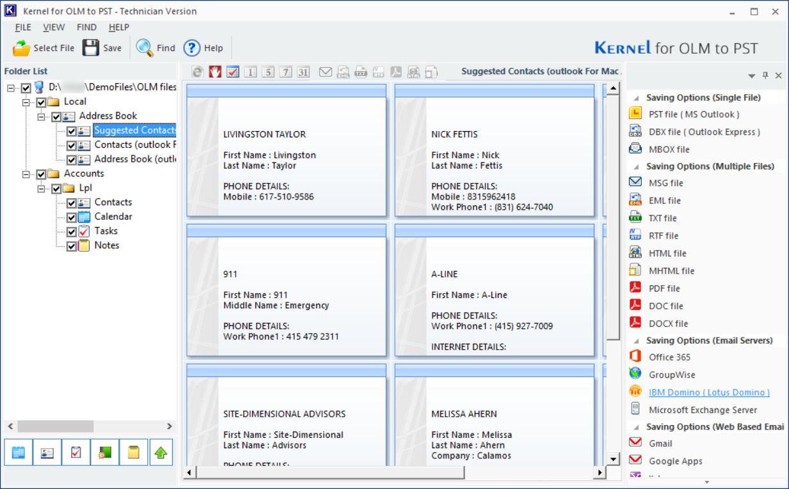Collapse the Lpl tree node
Image resolution: width=789 pixels, height=489 pixels.
[41, 189]
